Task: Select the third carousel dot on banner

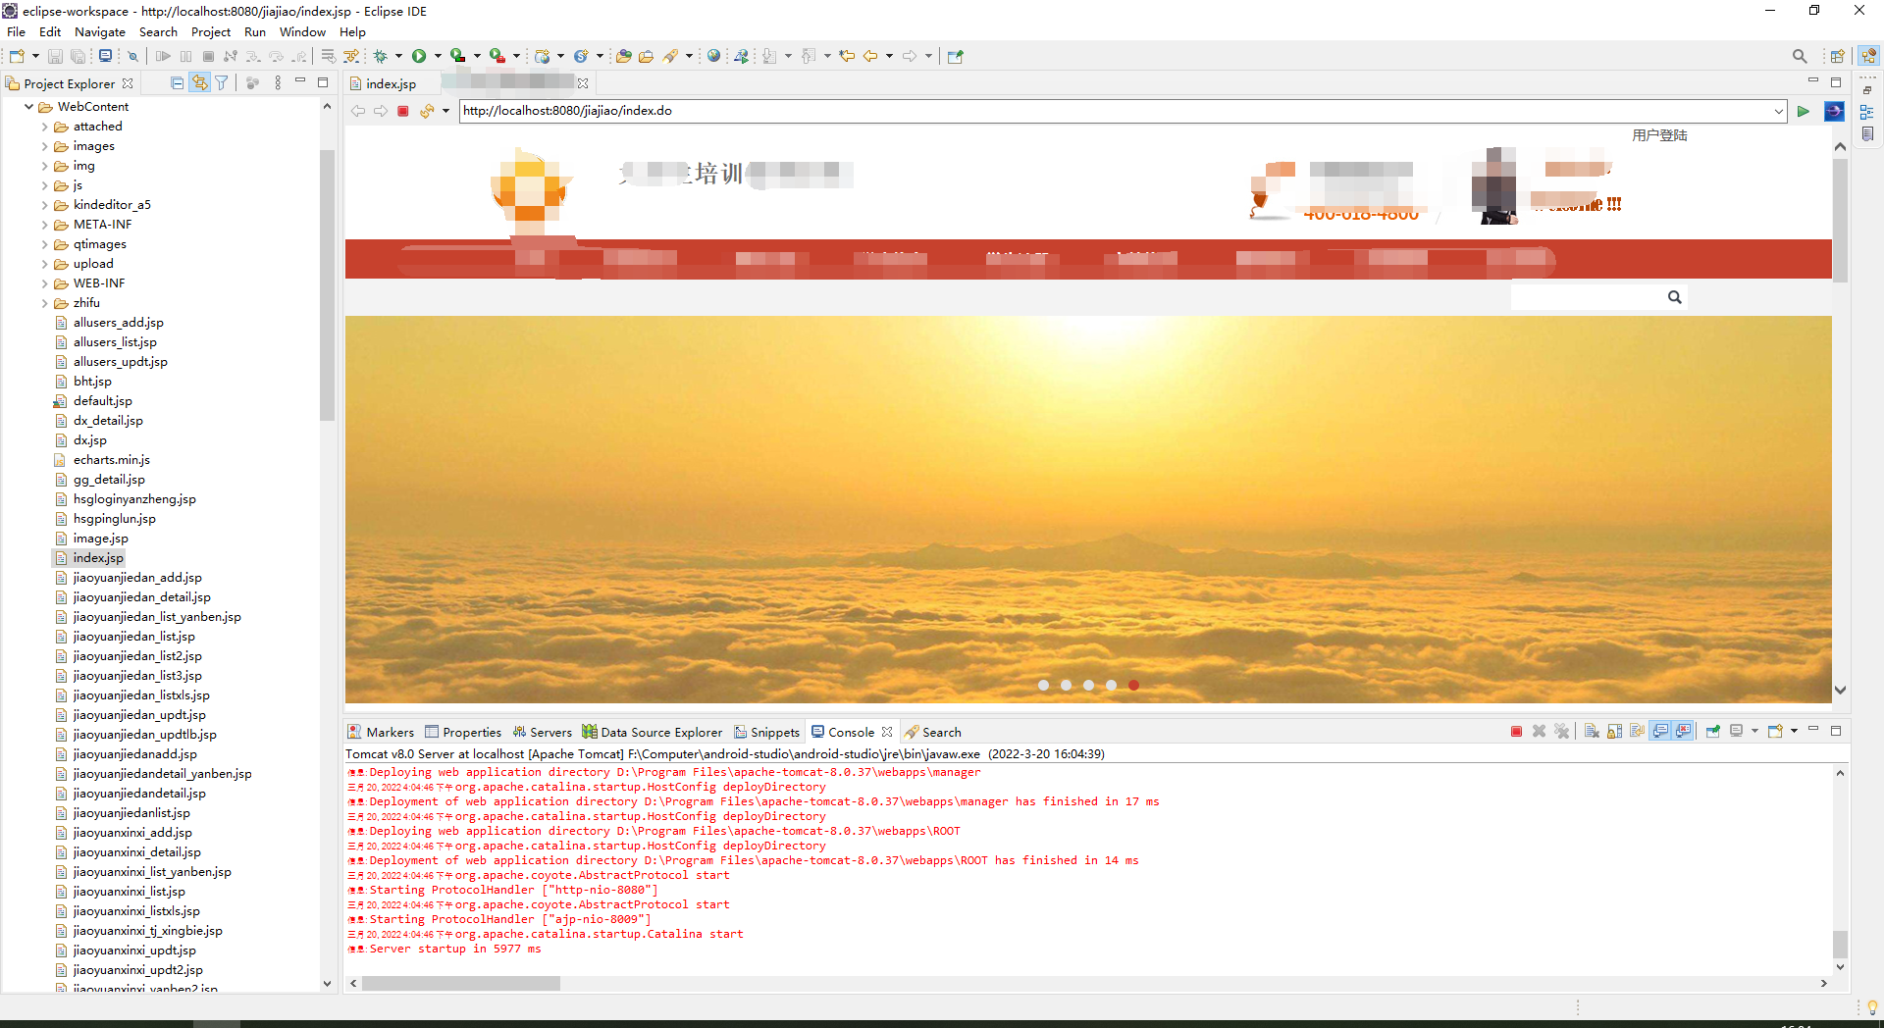Action: tap(1088, 686)
